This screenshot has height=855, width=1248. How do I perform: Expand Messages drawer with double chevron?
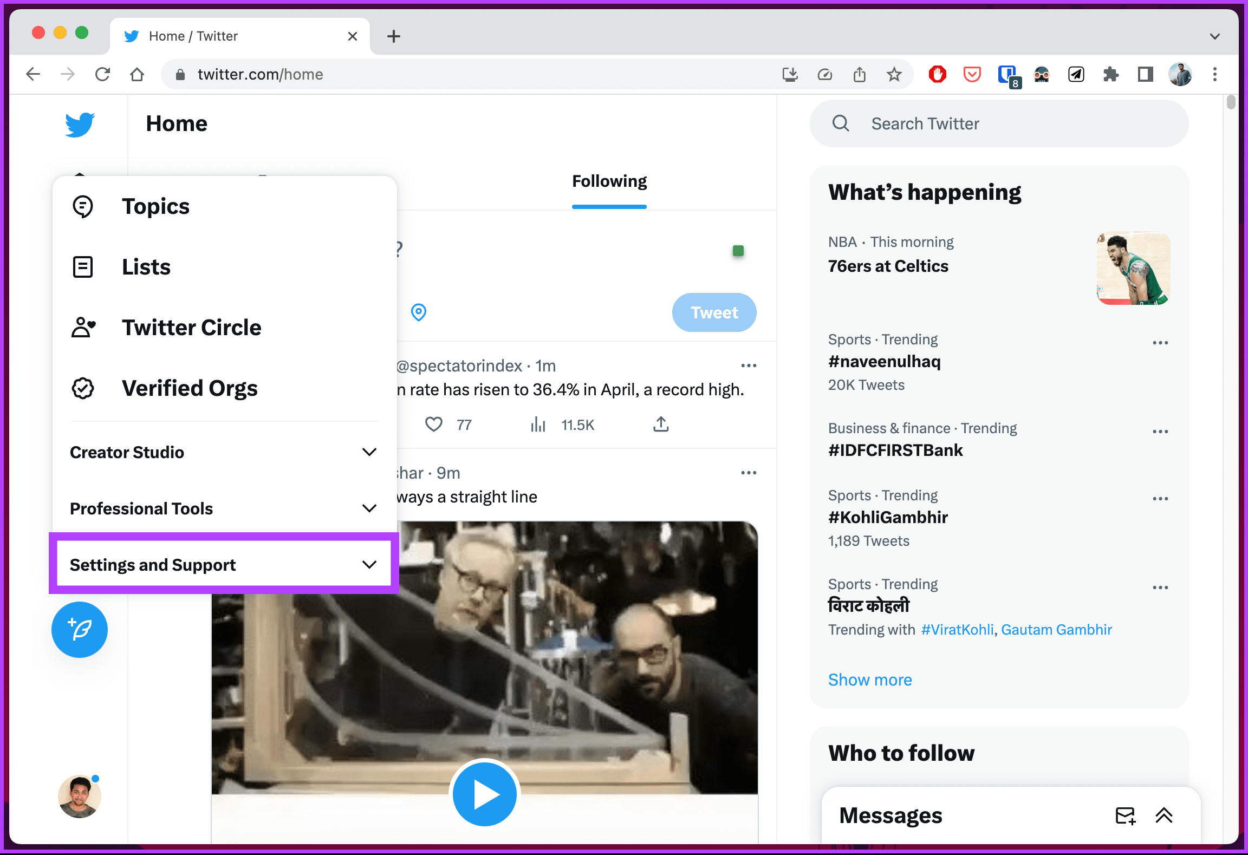point(1163,815)
